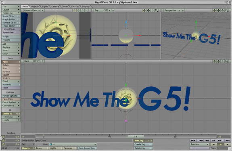Screen dimensions: 232x151
Task: Step forward one frame
Action: coord(213,141)
